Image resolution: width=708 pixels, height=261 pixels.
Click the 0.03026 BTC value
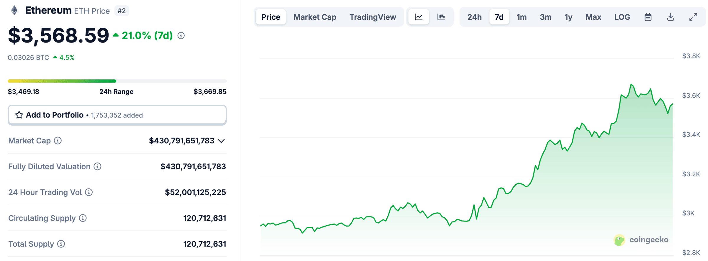click(28, 58)
